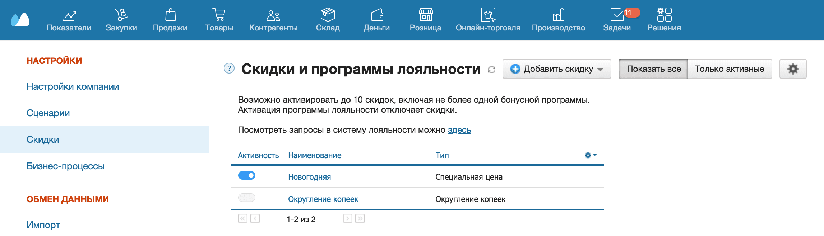Enable the Округление копеек toggle
Image resolution: width=824 pixels, height=236 pixels.
(247, 198)
